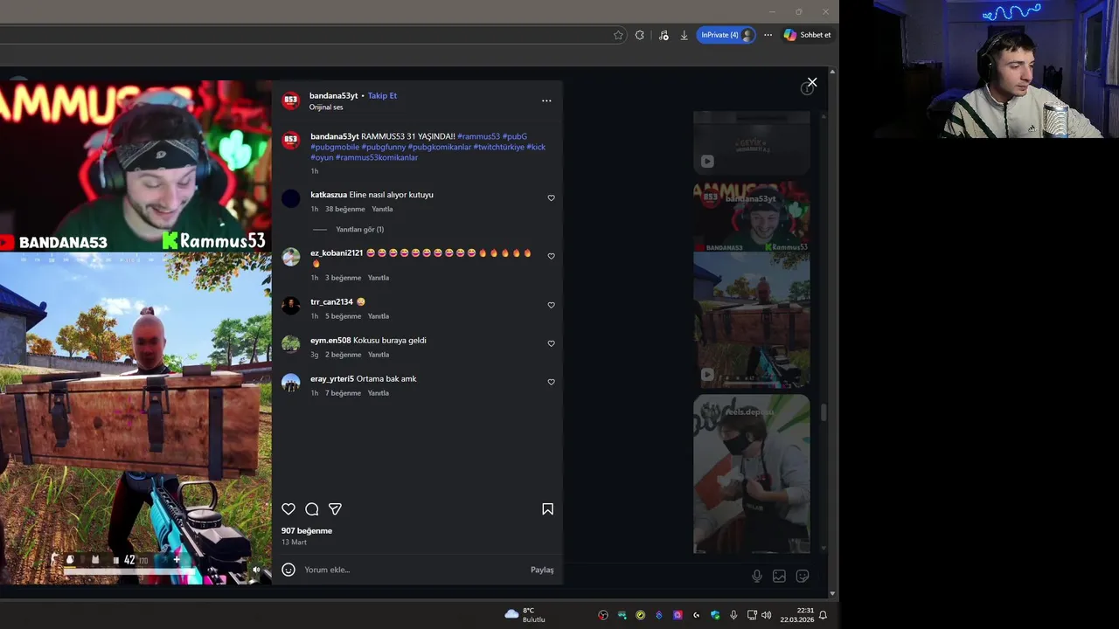Viewport: 1119px width, 629px height.
Task: Reply to ez_kobani2121's comment
Action: [x=378, y=278]
